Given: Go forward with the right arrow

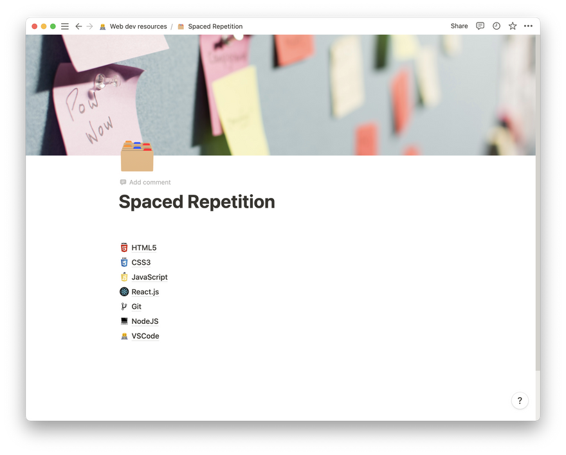Looking at the screenshot, I should (89, 26).
